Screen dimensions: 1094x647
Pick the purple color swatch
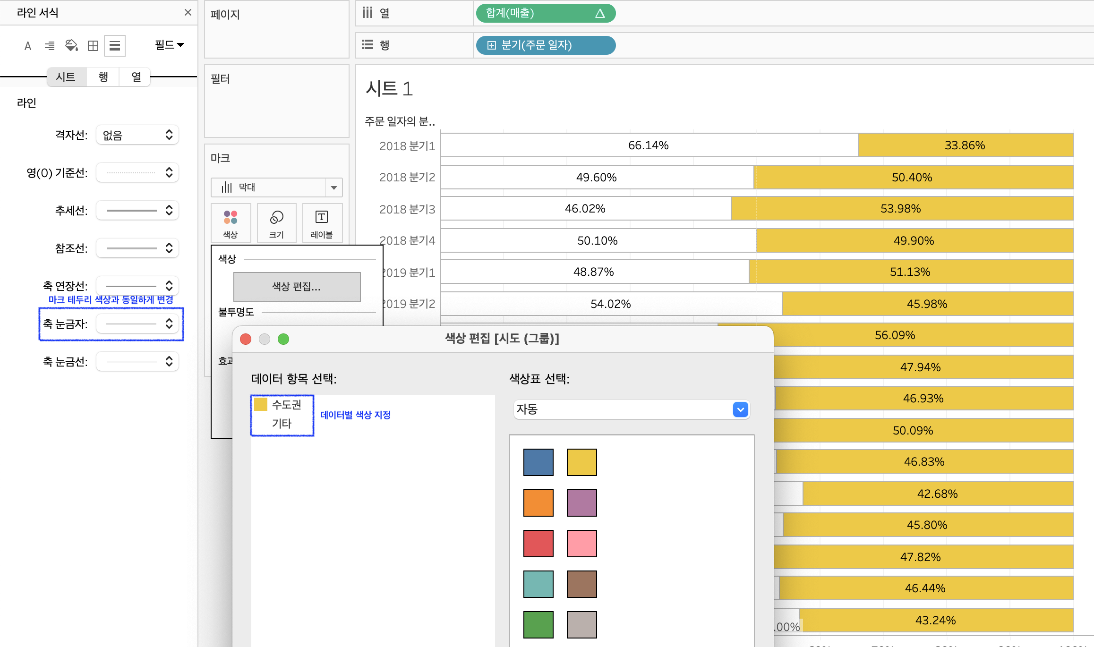click(582, 503)
